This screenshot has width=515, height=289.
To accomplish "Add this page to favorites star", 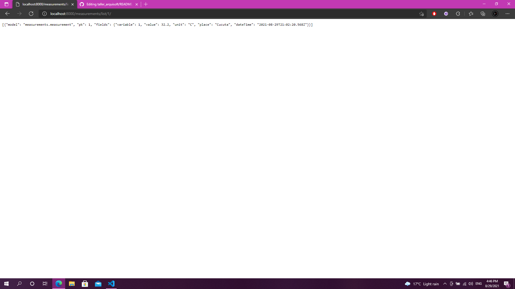I will point(421,14).
